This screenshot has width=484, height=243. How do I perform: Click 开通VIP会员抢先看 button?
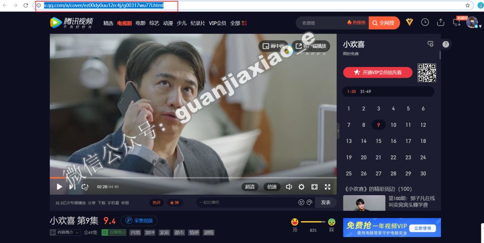tap(378, 72)
